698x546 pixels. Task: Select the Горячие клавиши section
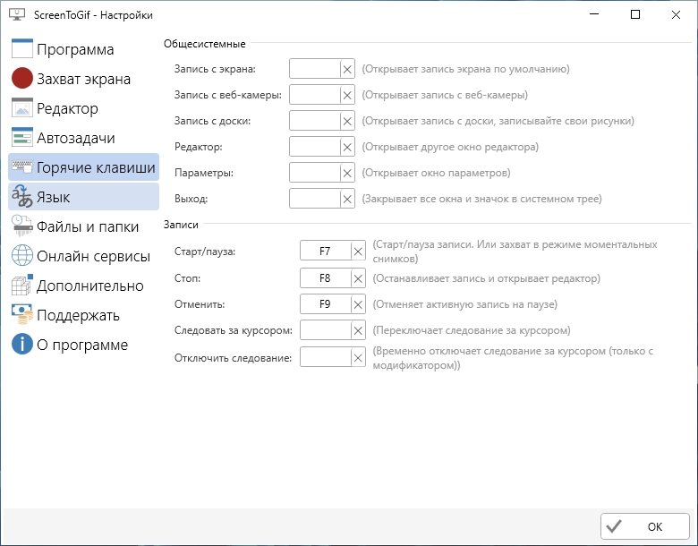(83, 167)
